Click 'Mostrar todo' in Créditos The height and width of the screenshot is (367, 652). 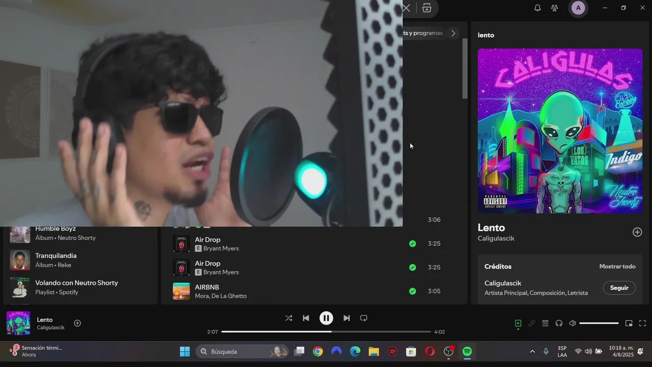(617, 267)
